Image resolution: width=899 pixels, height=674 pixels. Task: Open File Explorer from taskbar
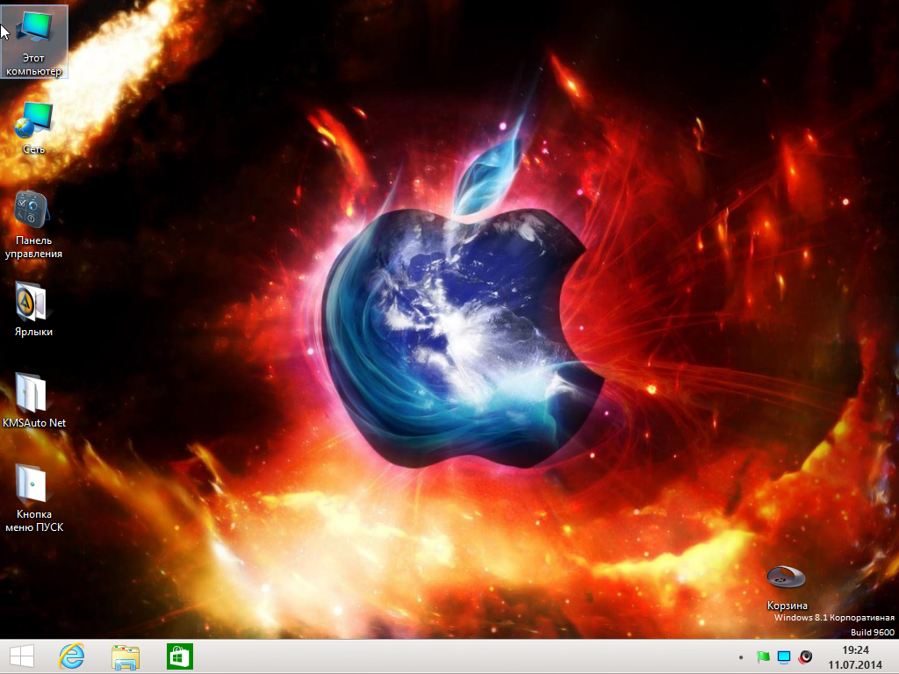125,656
